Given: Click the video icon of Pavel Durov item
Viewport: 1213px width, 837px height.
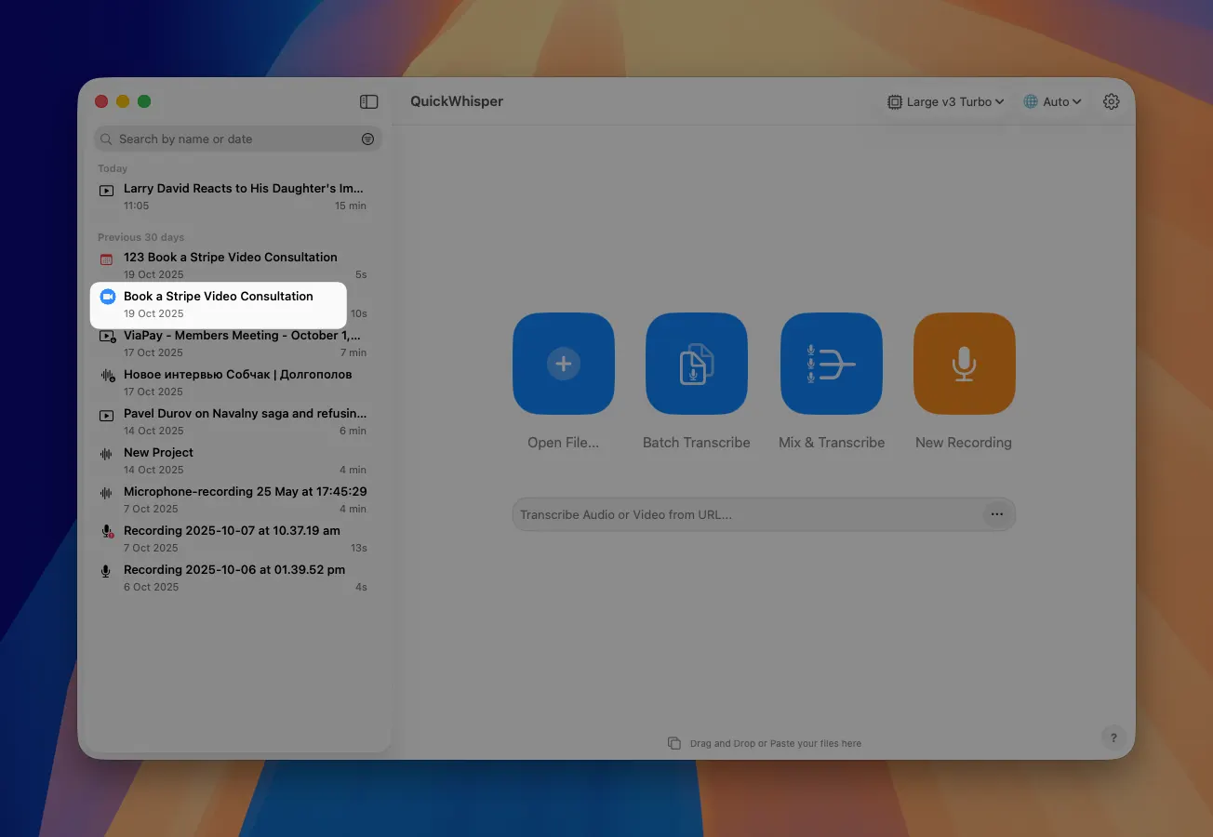Looking at the screenshot, I should [107, 416].
